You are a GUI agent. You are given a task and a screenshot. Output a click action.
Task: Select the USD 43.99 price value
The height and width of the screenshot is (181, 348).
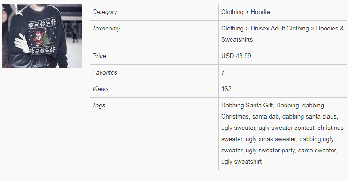[236, 56]
